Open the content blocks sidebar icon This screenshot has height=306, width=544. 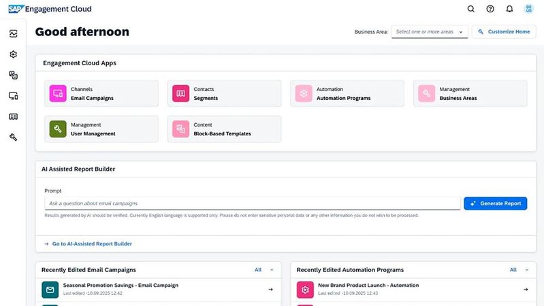click(x=13, y=75)
